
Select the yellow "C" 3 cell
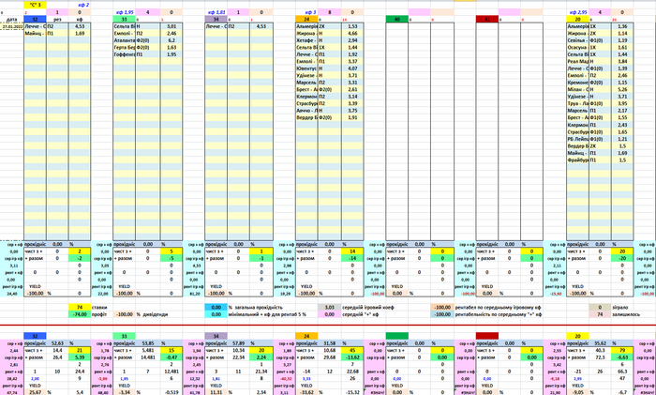35,5
